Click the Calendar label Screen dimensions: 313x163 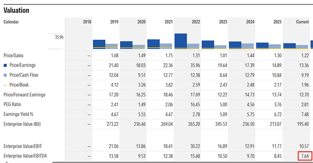11,22
